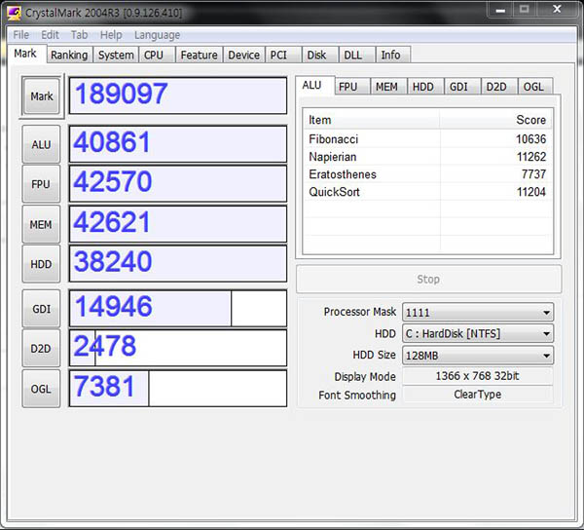
Task: Click QuickSort score 11204
Action: [530, 192]
